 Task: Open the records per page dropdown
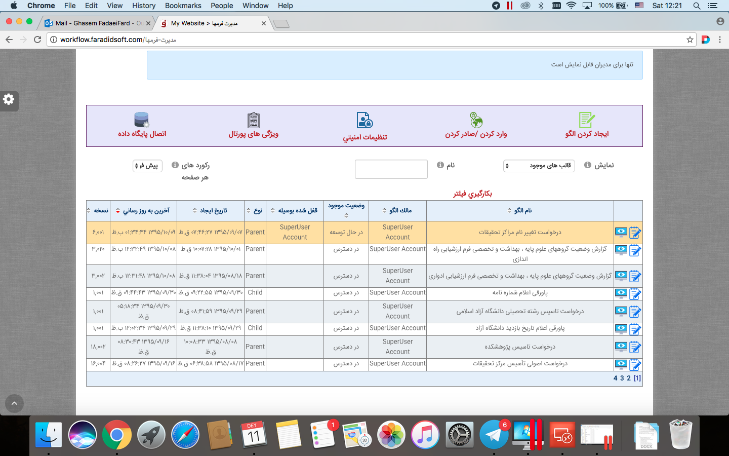147,166
